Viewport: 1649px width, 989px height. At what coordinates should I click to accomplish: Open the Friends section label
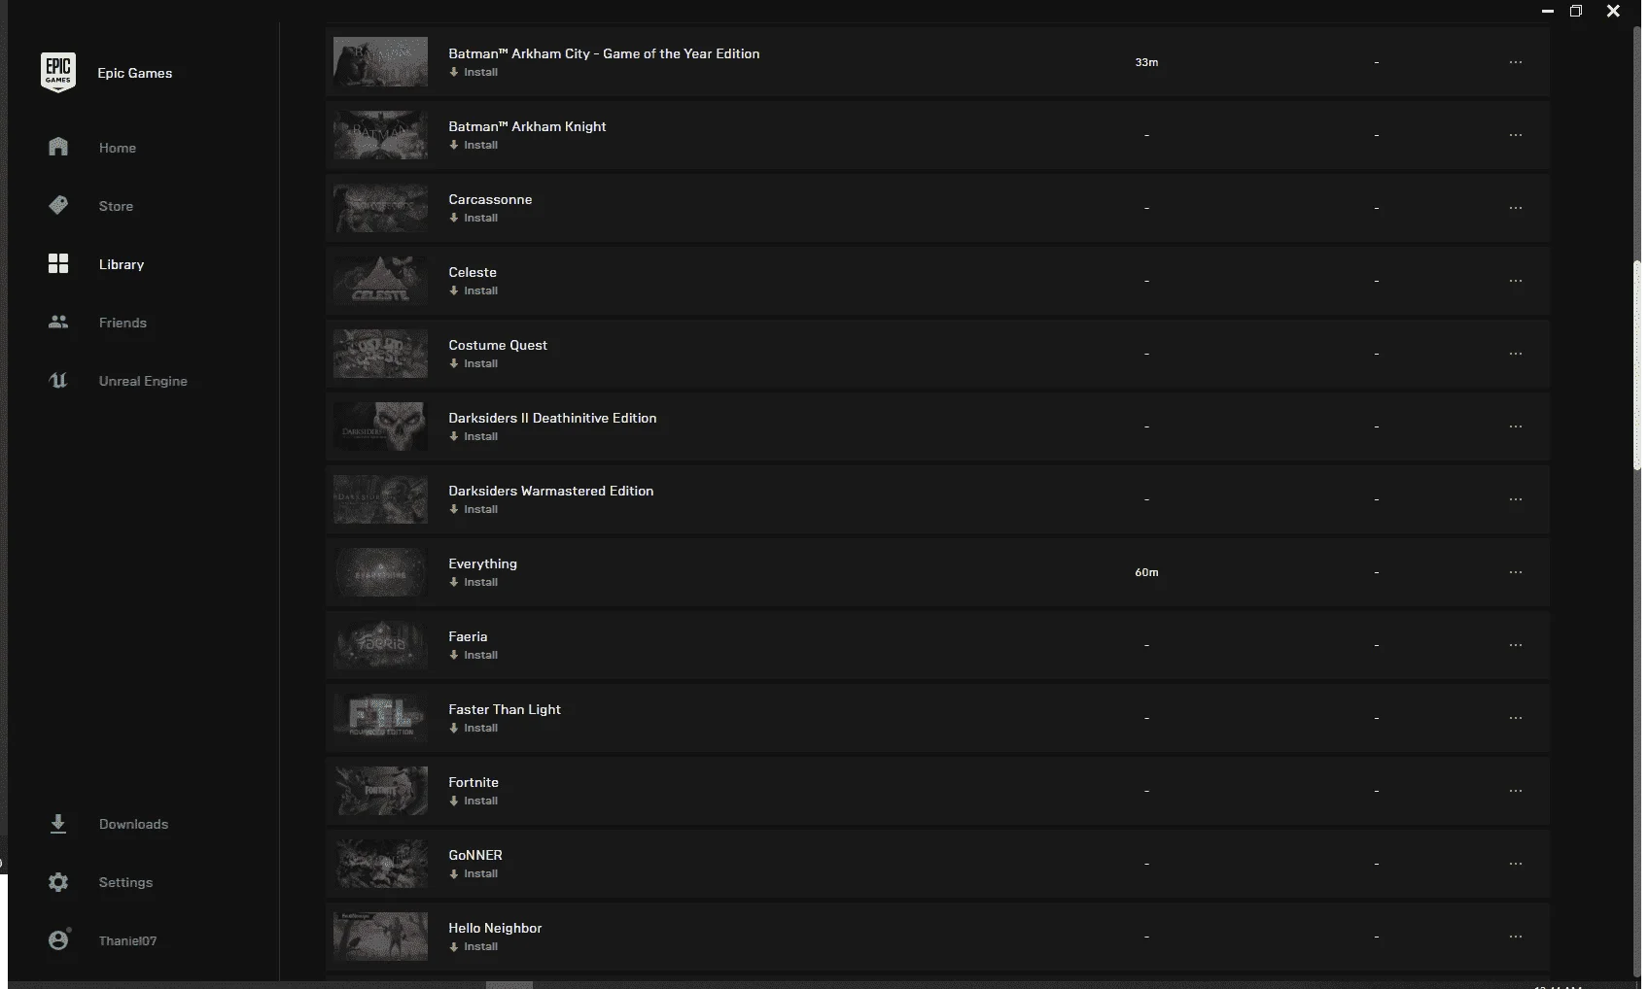tap(123, 323)
